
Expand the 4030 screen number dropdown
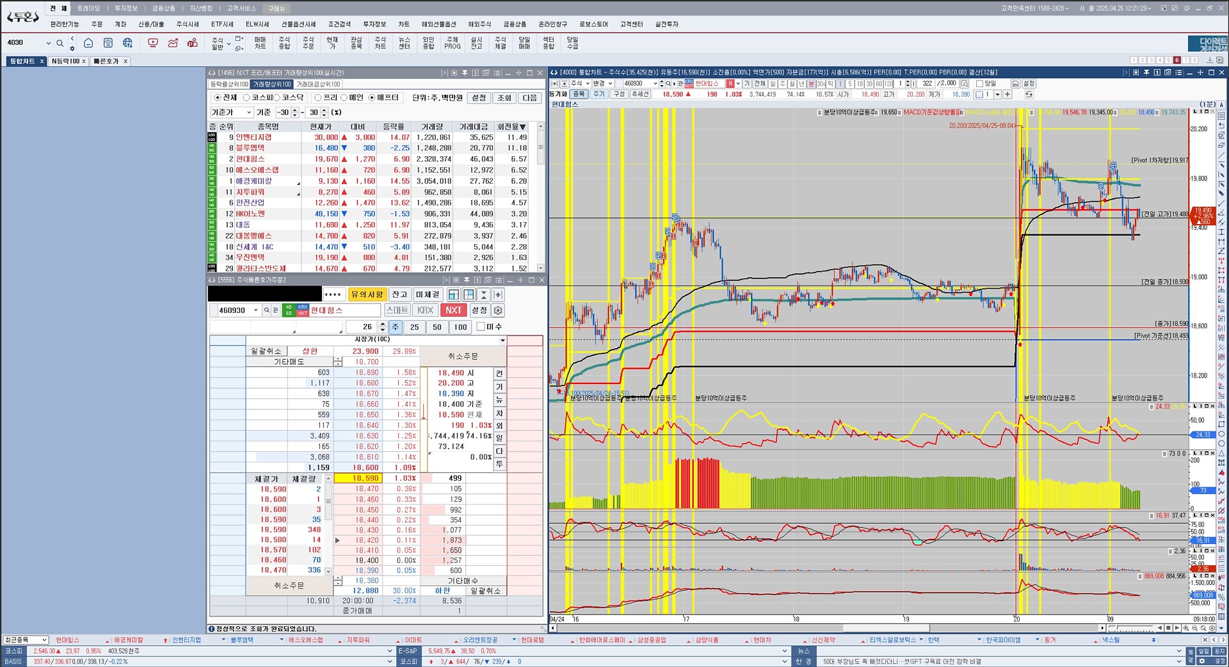pyautogui.click(x=48, y=43)
